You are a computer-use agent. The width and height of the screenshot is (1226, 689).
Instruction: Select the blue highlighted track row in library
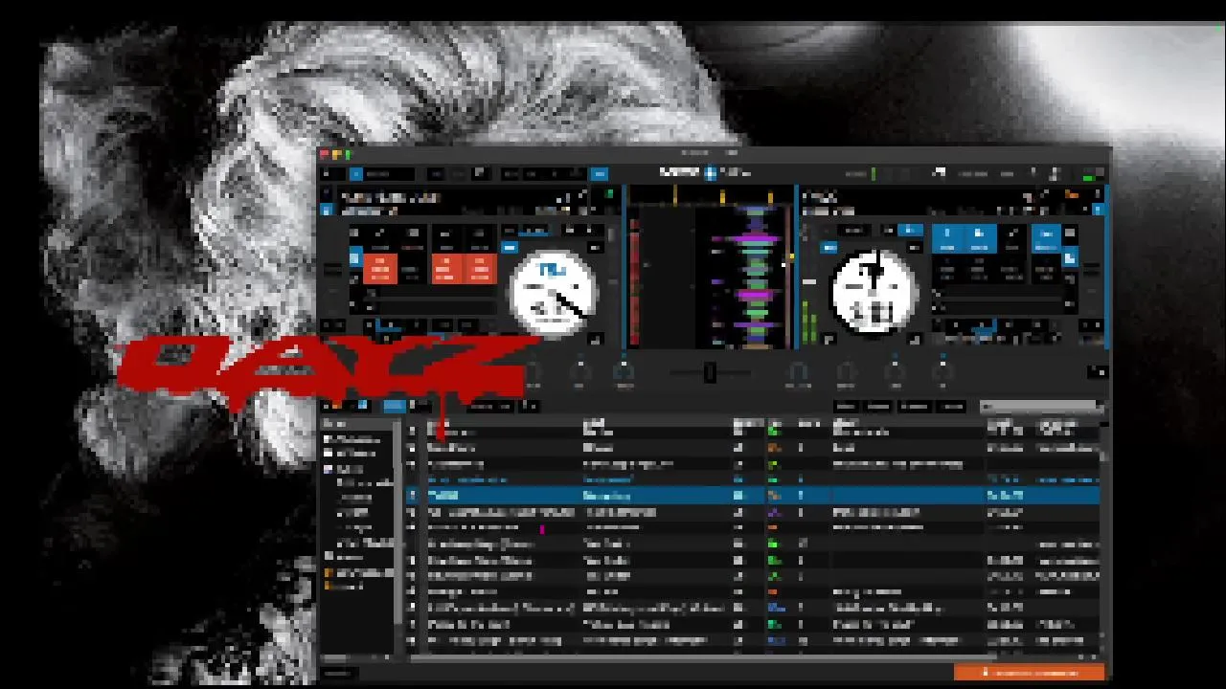pyautogui.click(x=752, y=496)
